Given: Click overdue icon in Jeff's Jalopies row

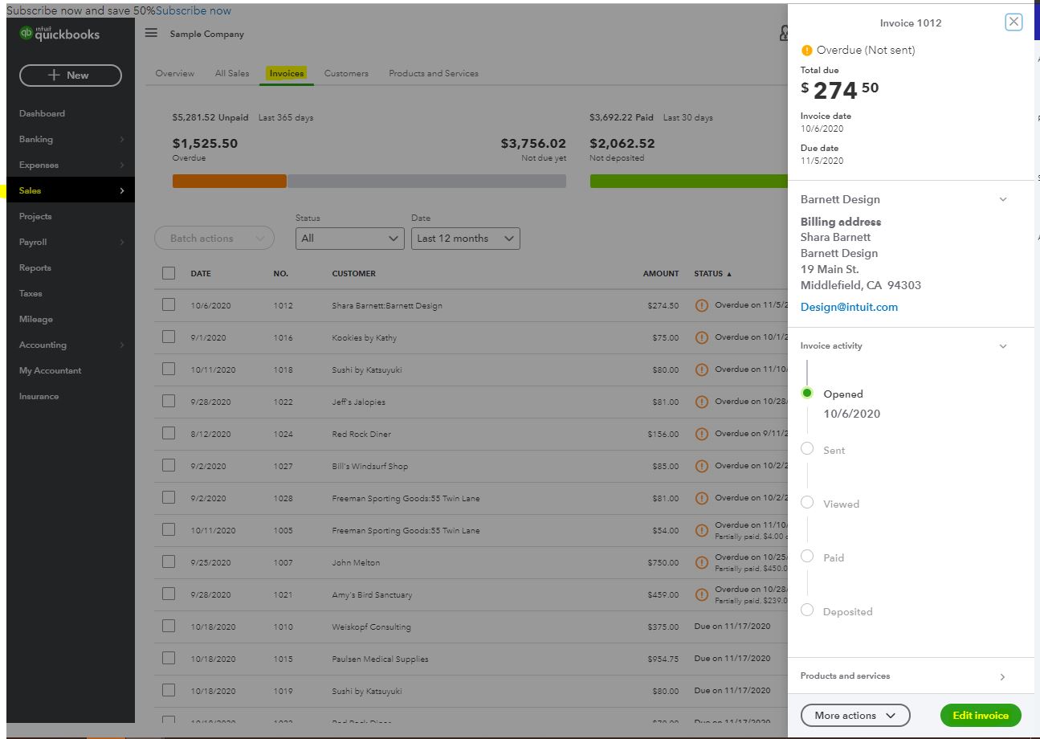Looking at the screenshot, I should (701, 402).
